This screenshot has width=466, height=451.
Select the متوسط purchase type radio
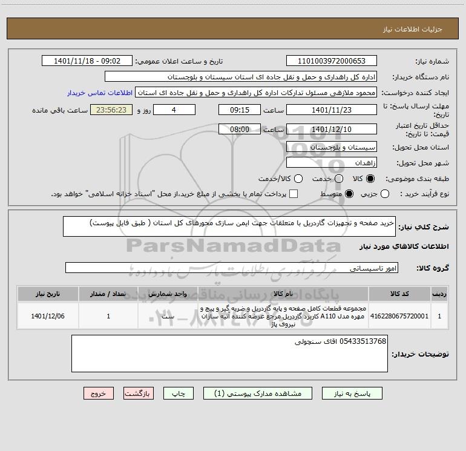pos(349,194)
